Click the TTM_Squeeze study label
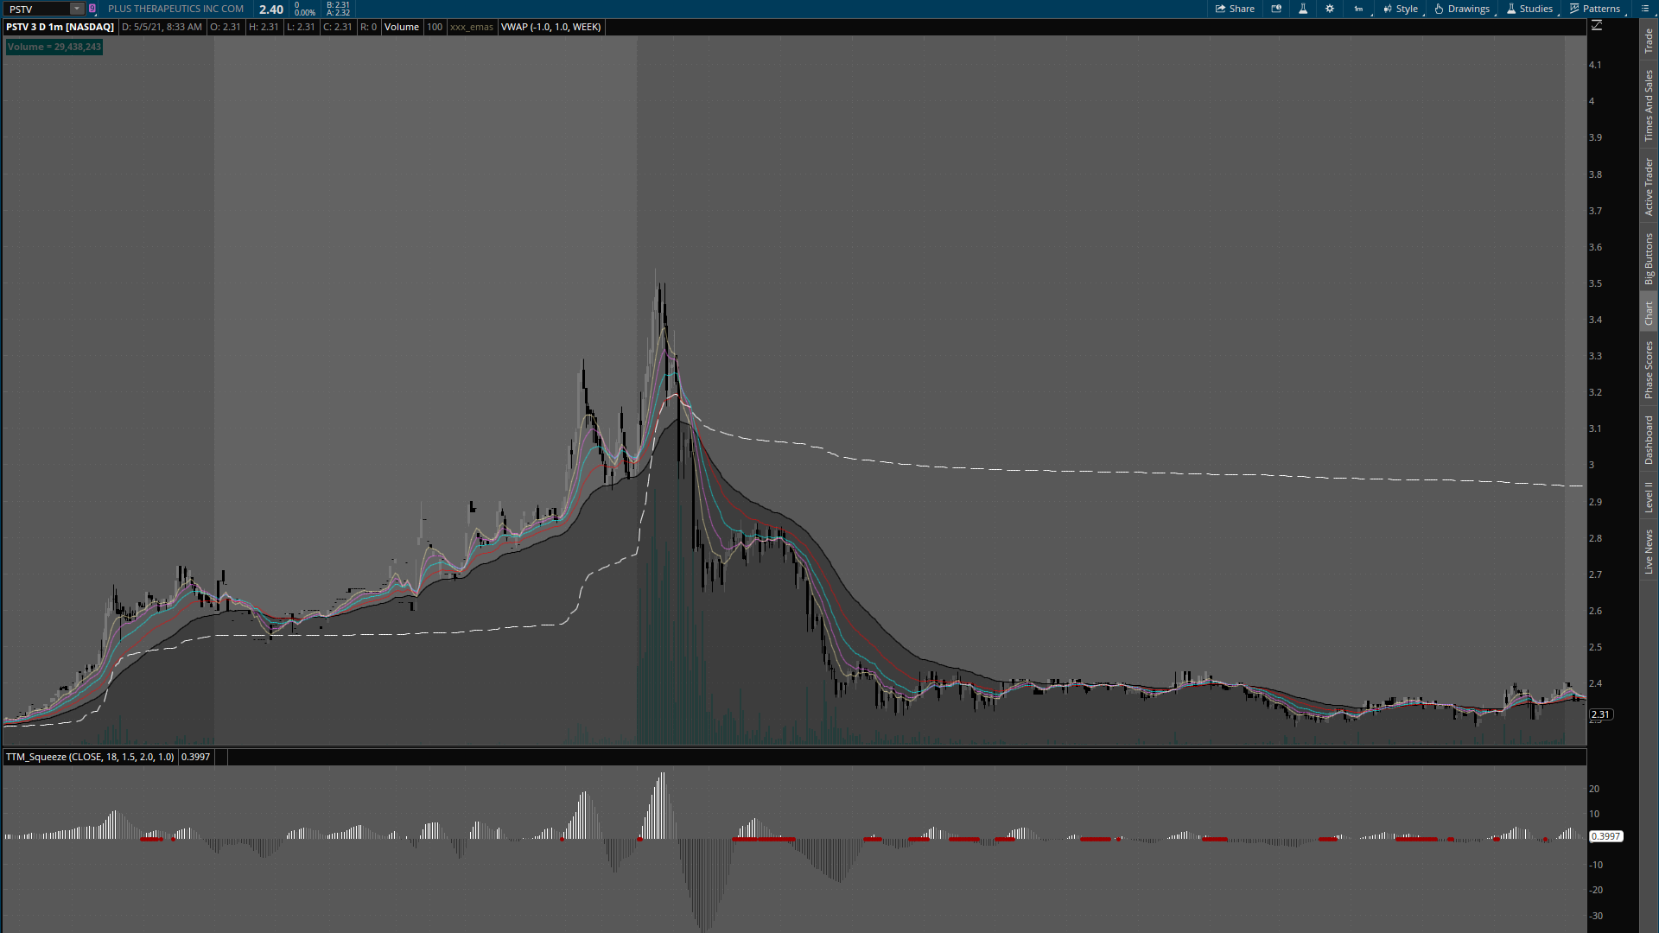Image resolution: width=1659 pixels, height=933 pixels. (x=90, y=757)
